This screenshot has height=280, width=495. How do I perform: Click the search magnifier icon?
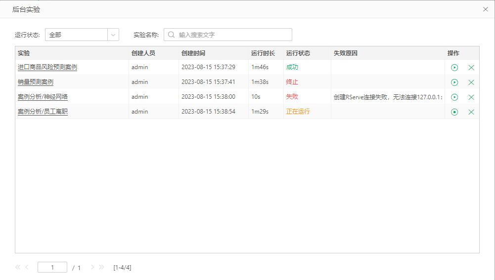[x=171, y=35]
